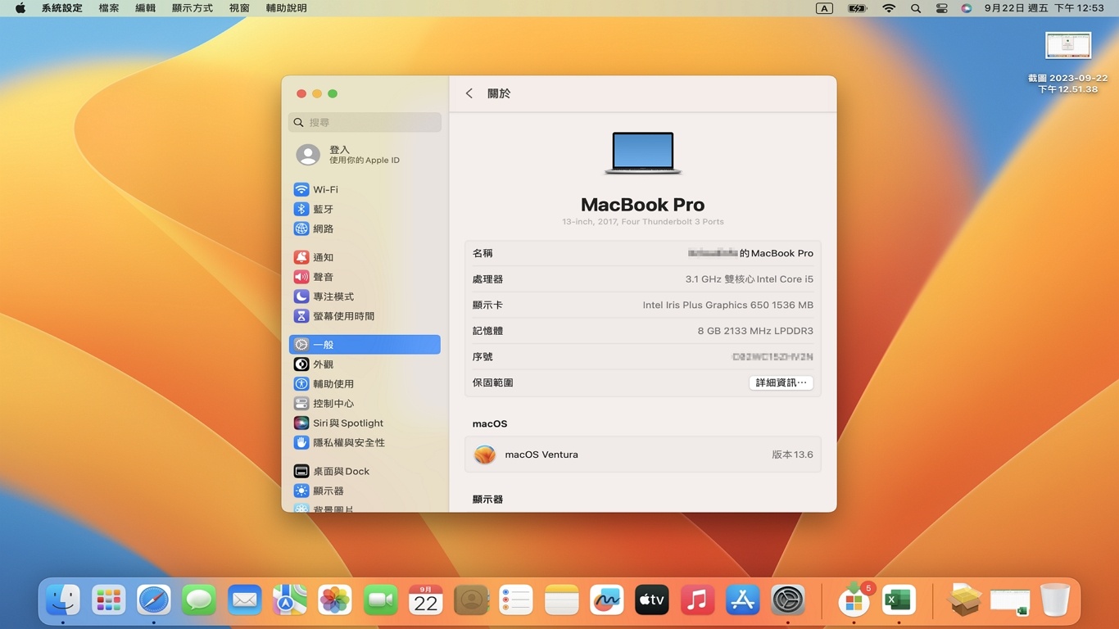The width and height of the screenshot is (1119, 629).
Task: Click the 詳細資訊 warranty button
Action: tap(781, 382)
